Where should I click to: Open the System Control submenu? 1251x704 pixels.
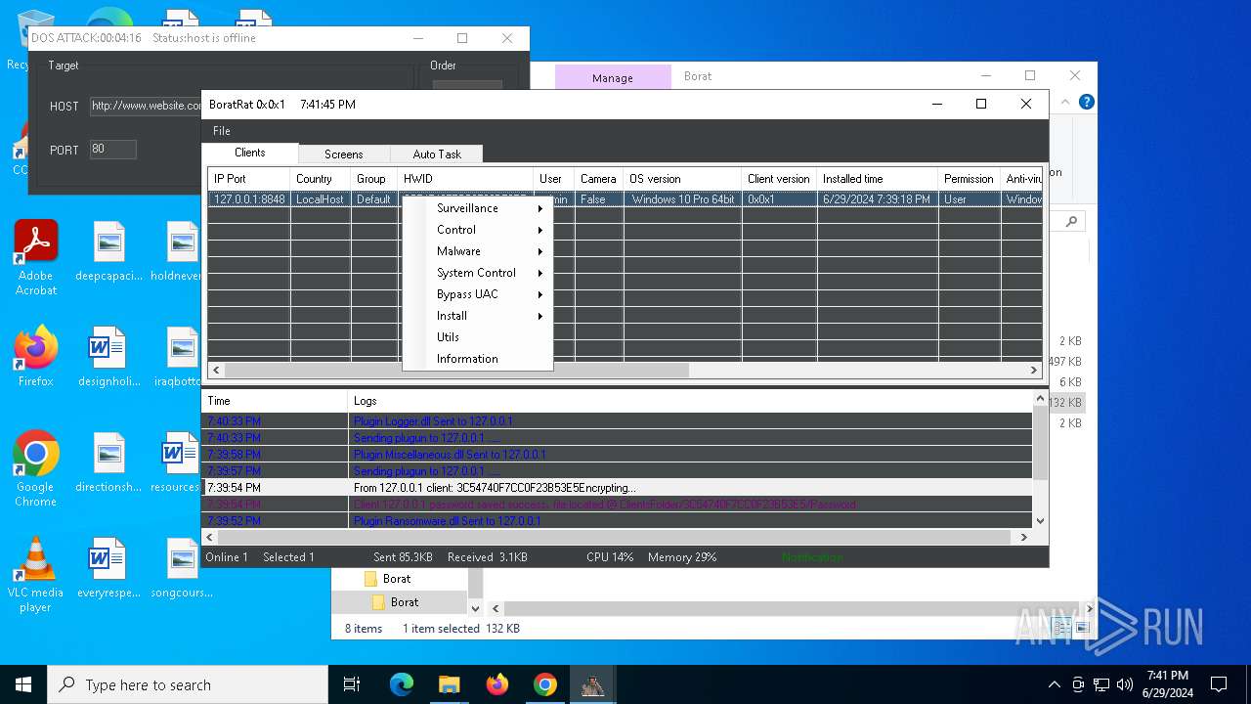477,273
